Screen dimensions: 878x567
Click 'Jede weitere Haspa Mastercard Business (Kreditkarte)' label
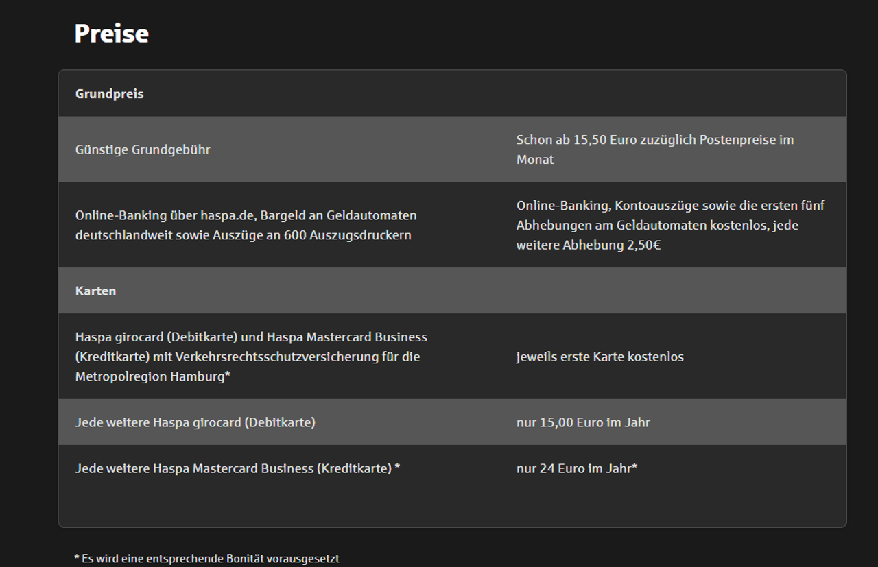[x=237, y=468]
